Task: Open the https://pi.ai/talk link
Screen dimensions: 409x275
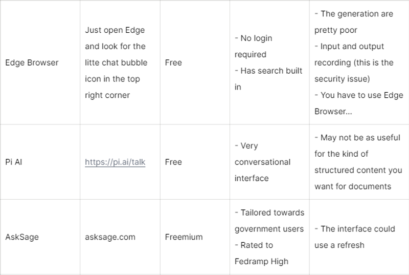Action: click(115, 162)
